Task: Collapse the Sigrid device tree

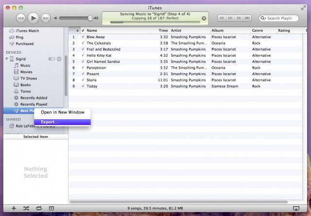Action: pos(6,59)
